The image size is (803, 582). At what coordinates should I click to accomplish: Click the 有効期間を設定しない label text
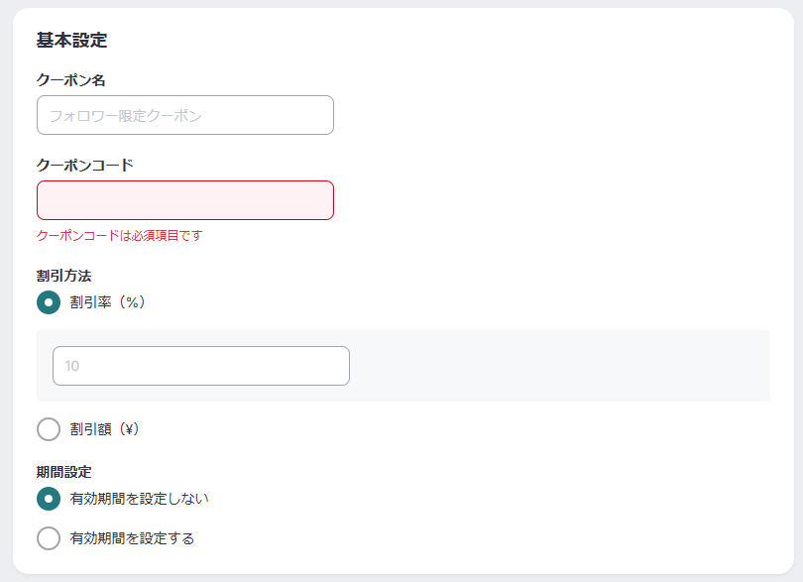140,499
